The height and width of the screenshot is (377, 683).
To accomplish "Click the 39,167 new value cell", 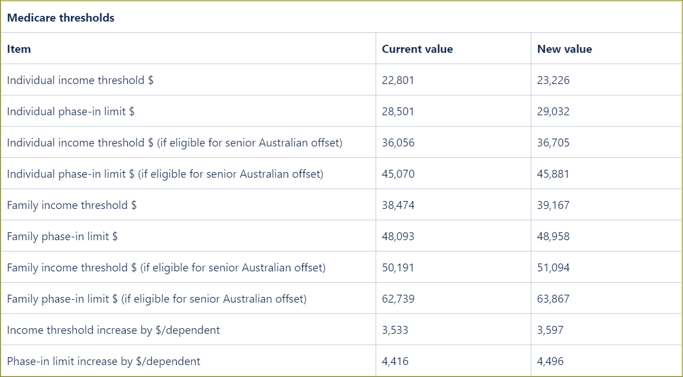I will click(553, 205).
